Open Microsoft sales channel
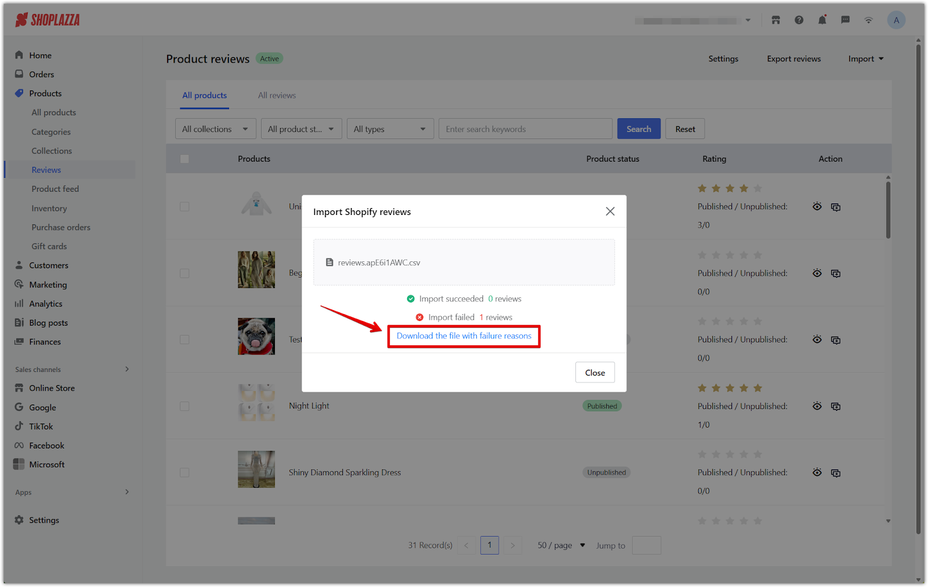The height and width of the screenshot is (587, 928). [x=47, y=465]
